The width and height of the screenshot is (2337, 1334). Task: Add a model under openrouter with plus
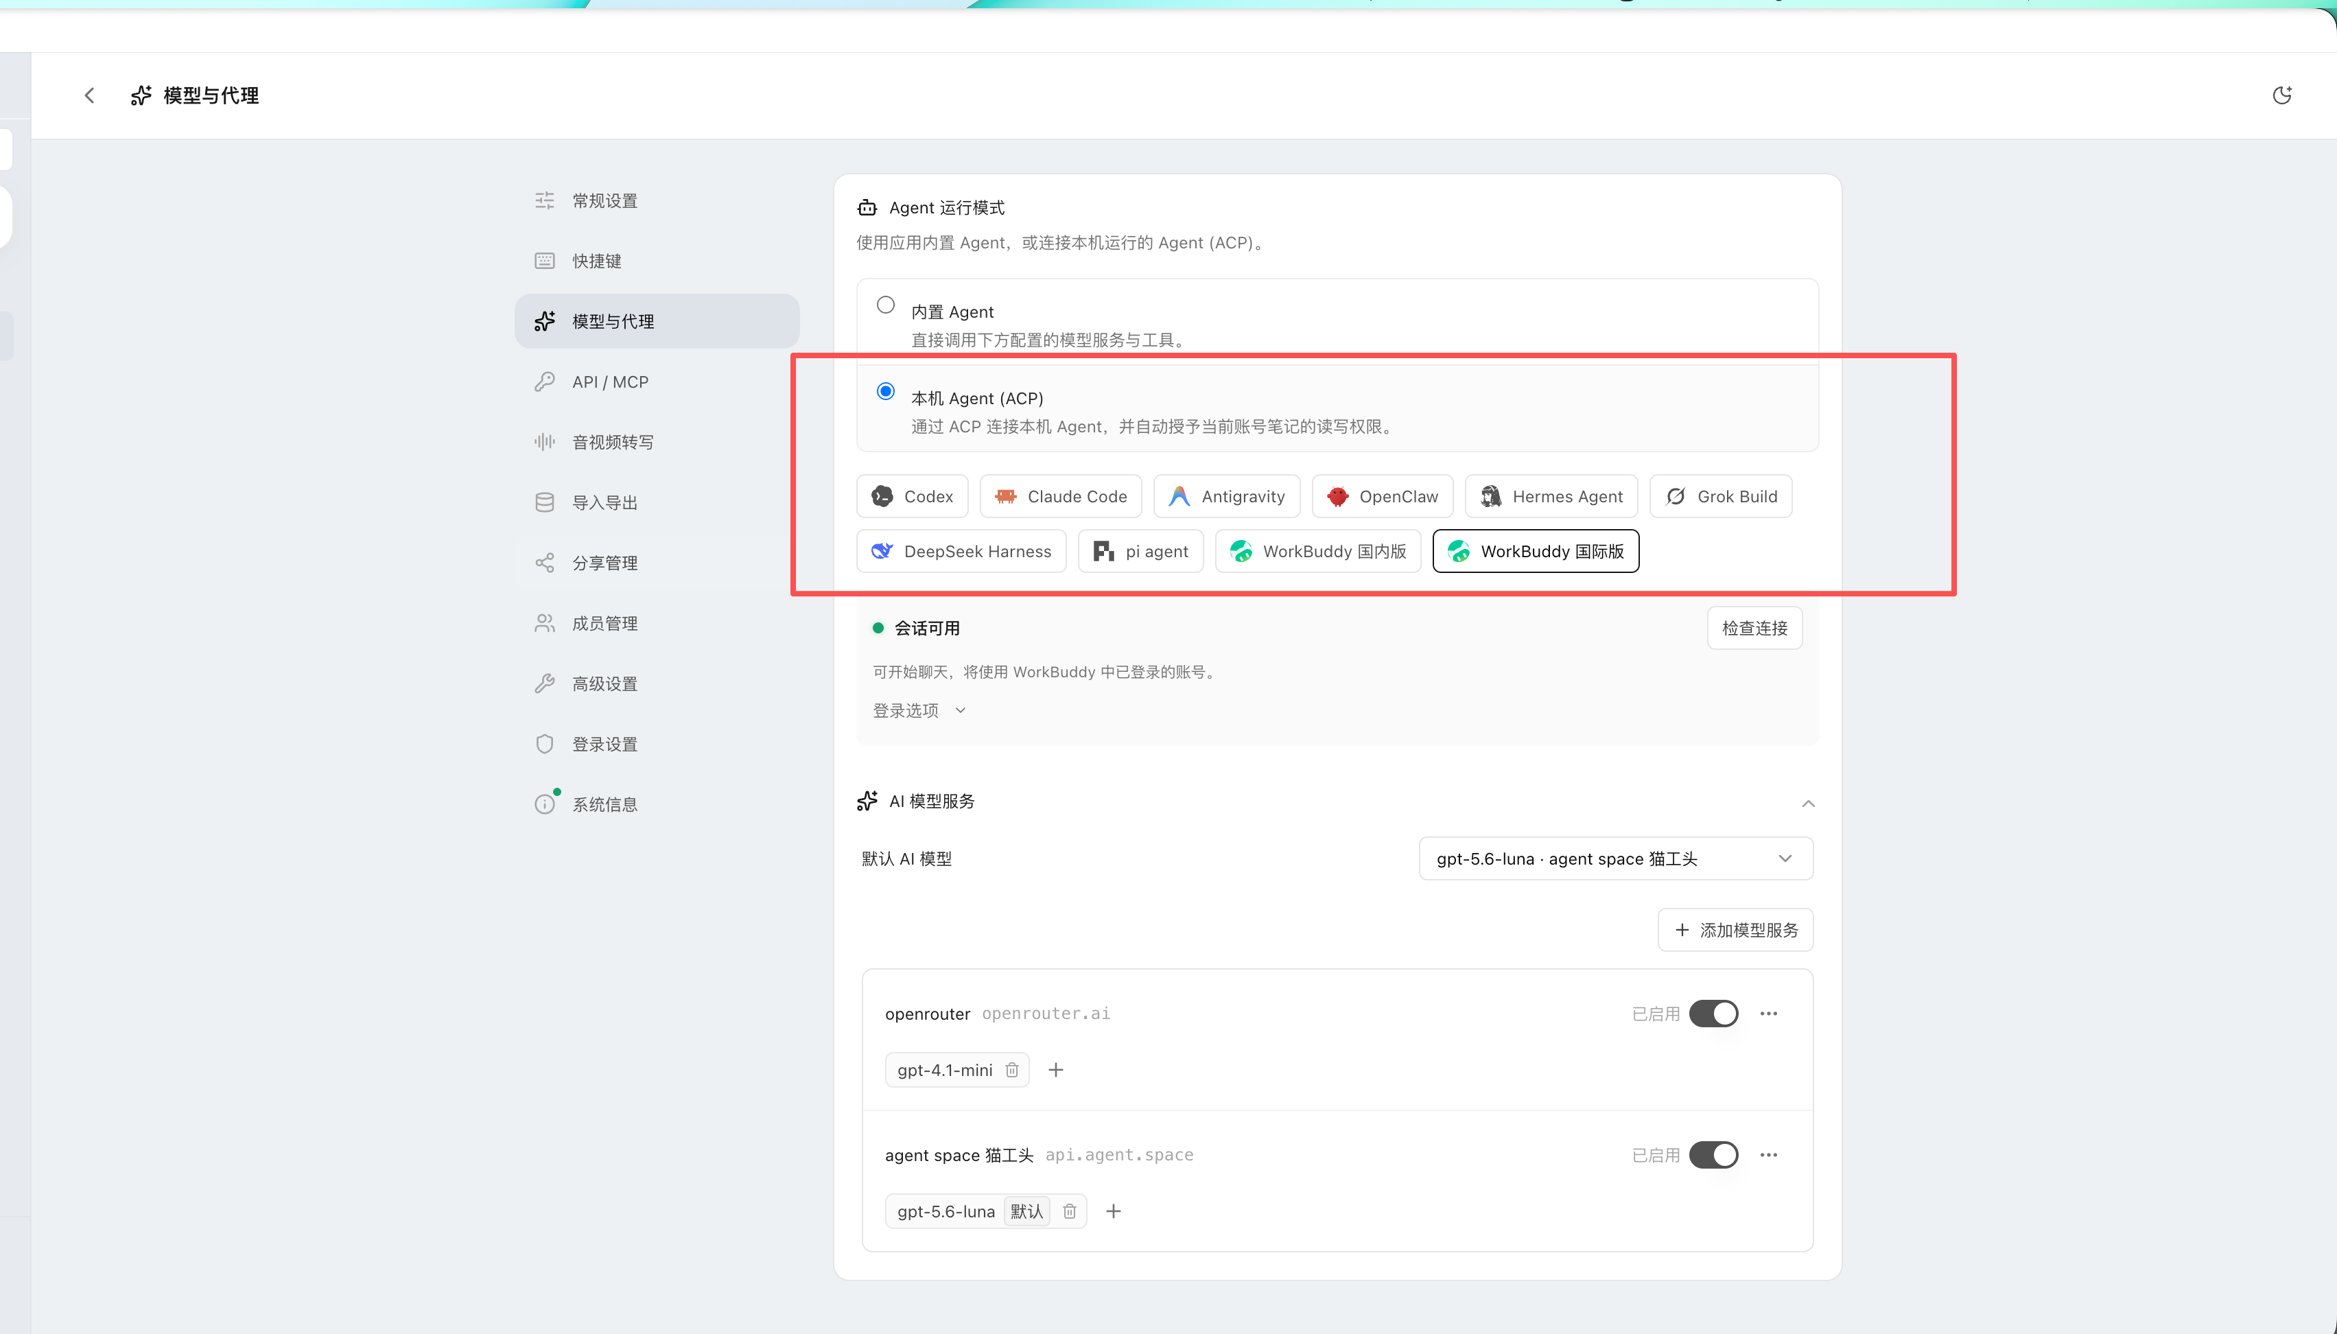pos(1055,1070)
